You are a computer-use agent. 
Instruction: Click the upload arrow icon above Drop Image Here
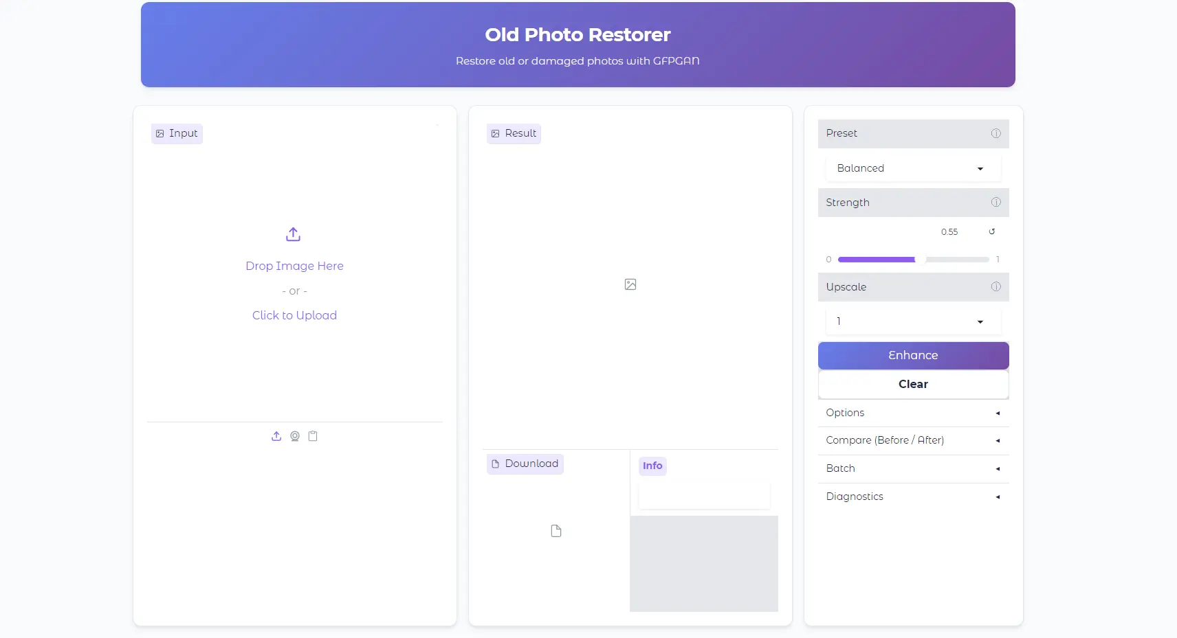(294, 235)
